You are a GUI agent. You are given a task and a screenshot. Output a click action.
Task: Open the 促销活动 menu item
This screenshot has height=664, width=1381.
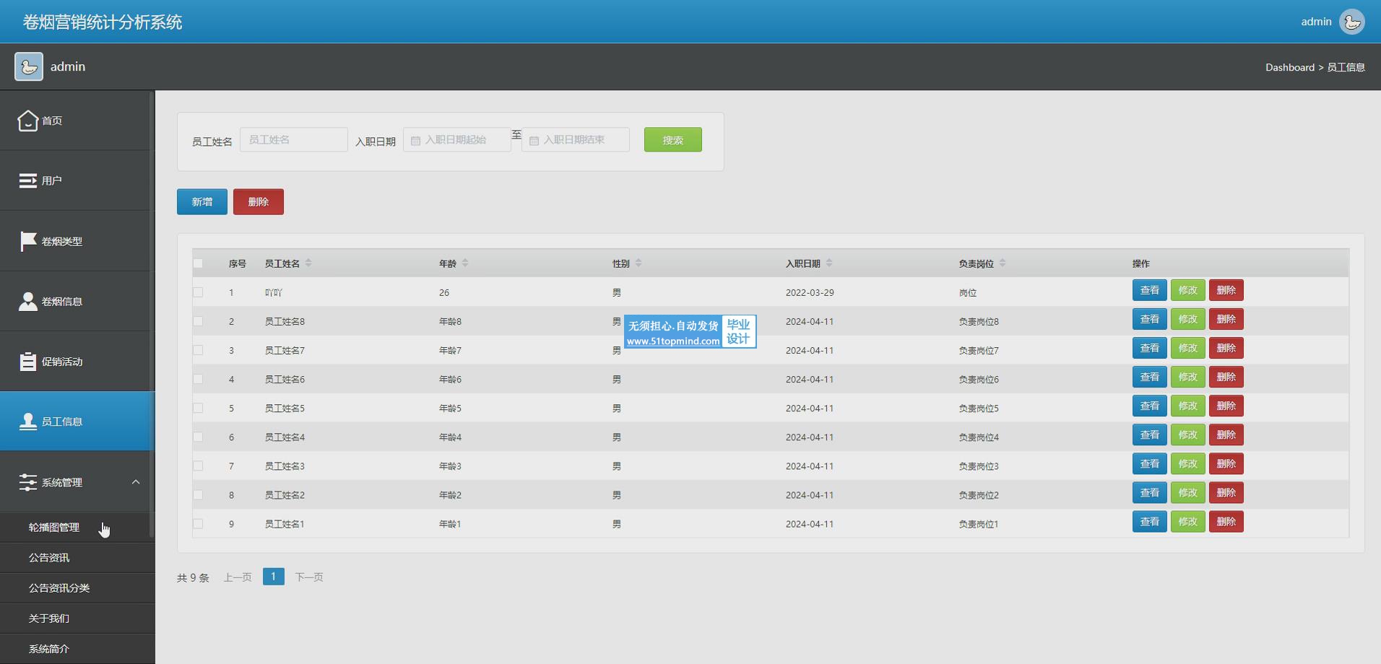(x=77, y=361)
